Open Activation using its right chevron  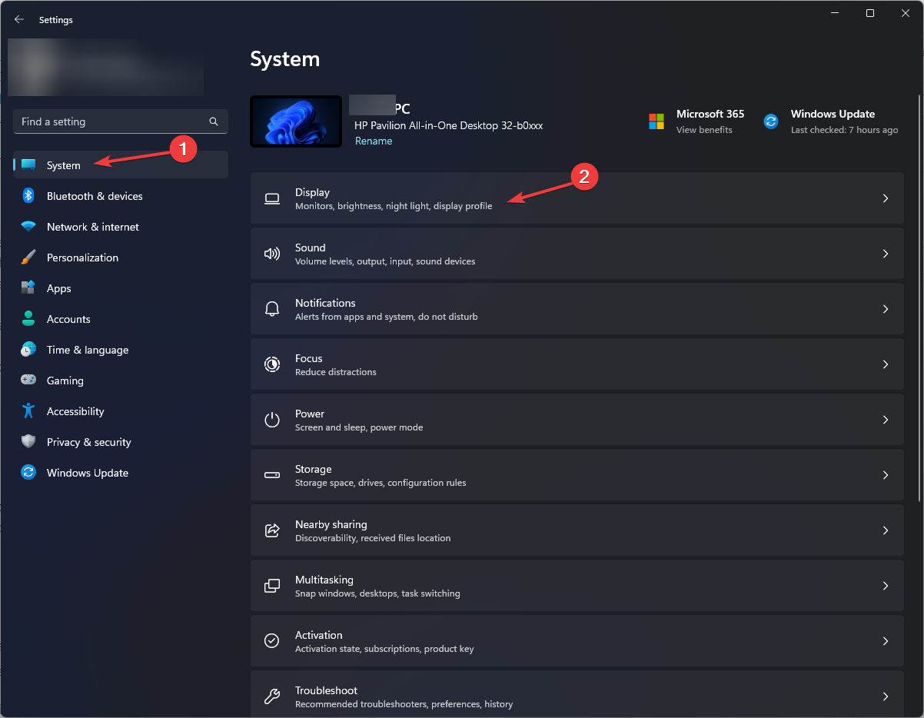click(x=886, y=641)
